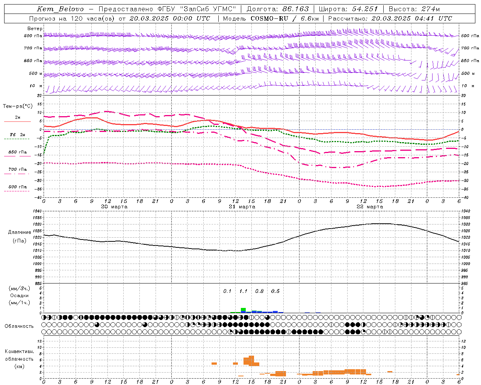The width and height of the screenshot is (481, 385).
Task: Click the Конвективн. label of convective clouds
Action: click(x=19, y=352)
